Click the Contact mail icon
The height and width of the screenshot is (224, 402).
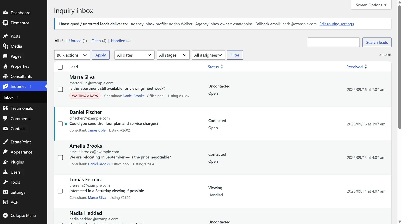(x=5, y=129)
